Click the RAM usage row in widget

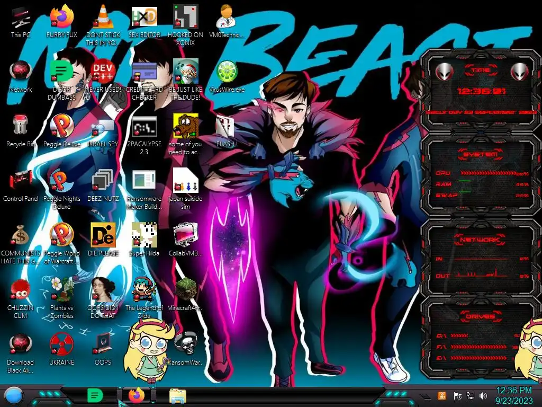[x=482, y=184]
